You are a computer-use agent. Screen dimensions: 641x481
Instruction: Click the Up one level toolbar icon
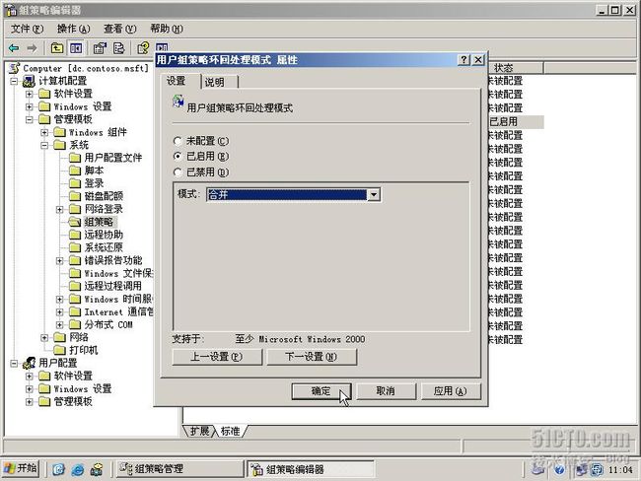[57, 48]
